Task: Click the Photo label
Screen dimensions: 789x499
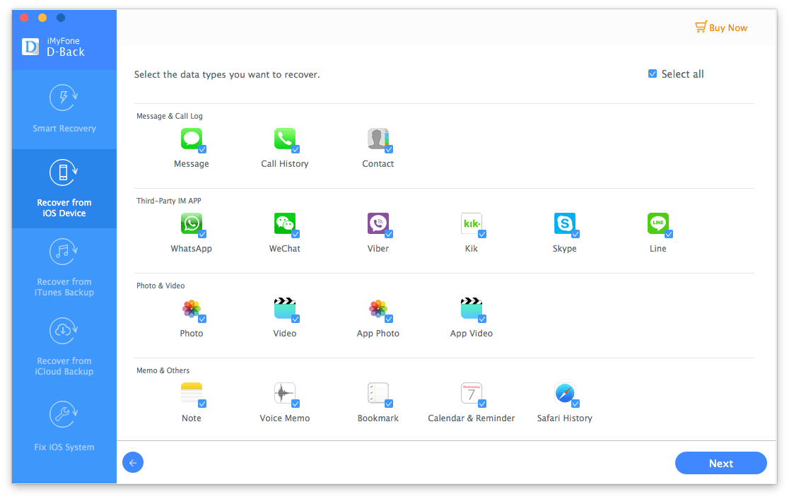Action: [x=191, y=334]
